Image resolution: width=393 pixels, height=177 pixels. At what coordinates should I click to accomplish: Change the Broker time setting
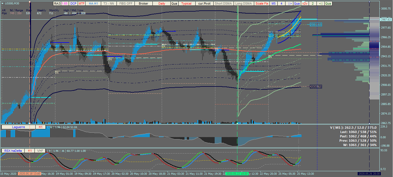pos(143,3)
